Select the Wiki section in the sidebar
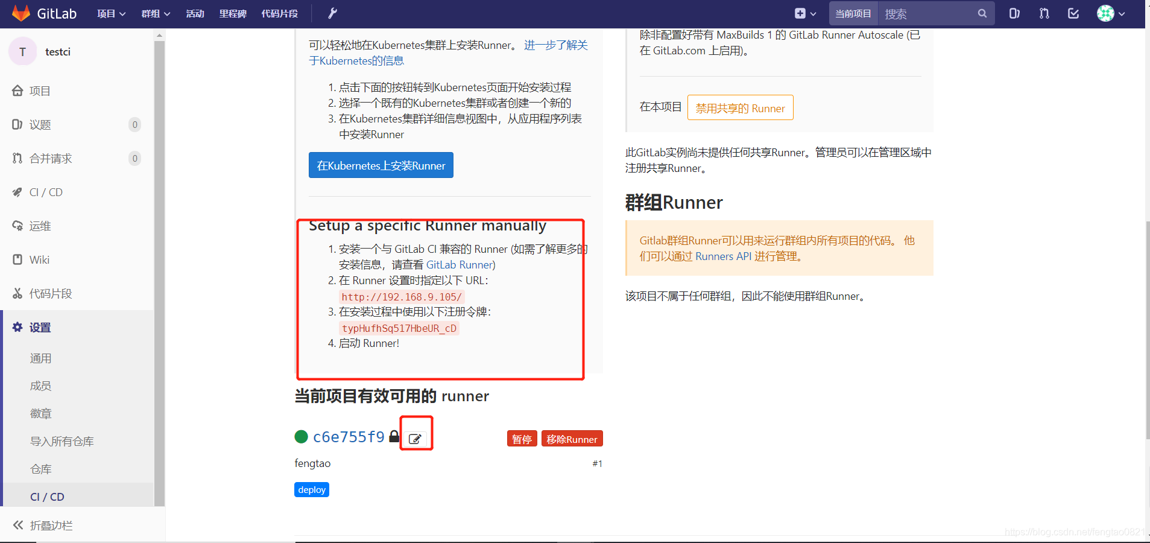This screenshot has height=543, width=1150. [x=39, y=259]
